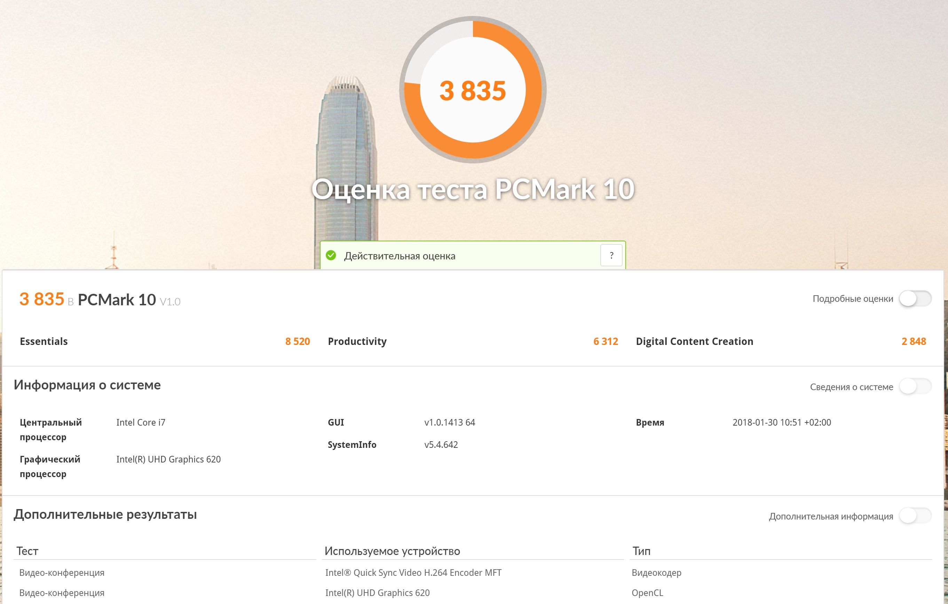
Task: Click the Intel Quick Sync Video H.264 Encoder MFT cell
Action: pos(413,572)
